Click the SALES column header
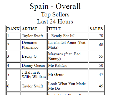Viewport: 116px width, 95px height. (x=96, y=29)
